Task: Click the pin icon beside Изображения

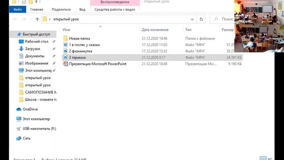Action: coord(54,63)
